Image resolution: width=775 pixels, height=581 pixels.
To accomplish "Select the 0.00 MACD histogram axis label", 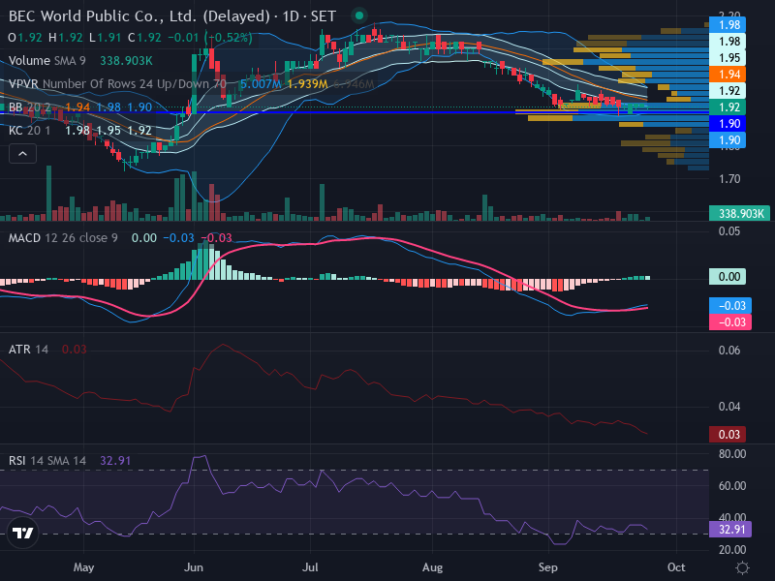I will [728, 277].
